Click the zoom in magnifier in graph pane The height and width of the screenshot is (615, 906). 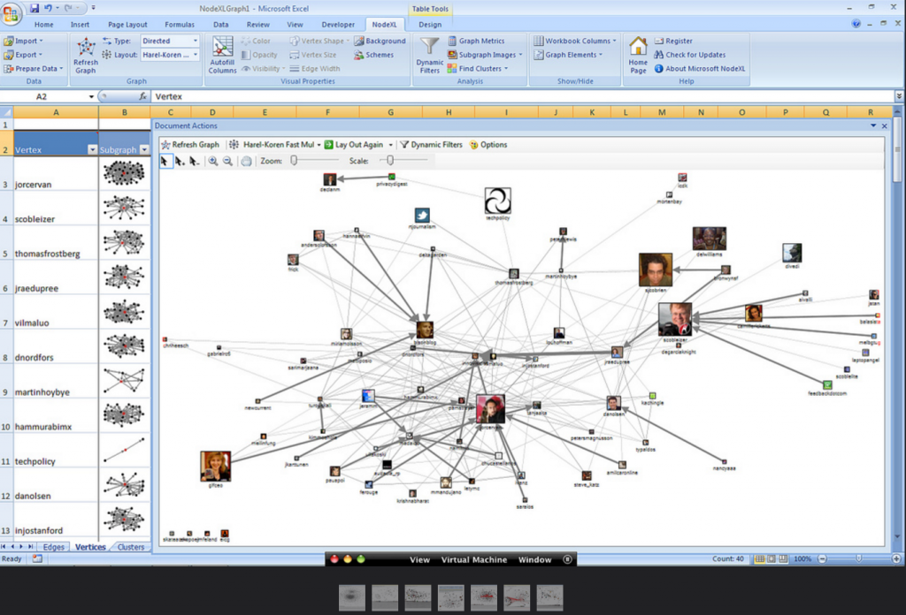[213, 161]
